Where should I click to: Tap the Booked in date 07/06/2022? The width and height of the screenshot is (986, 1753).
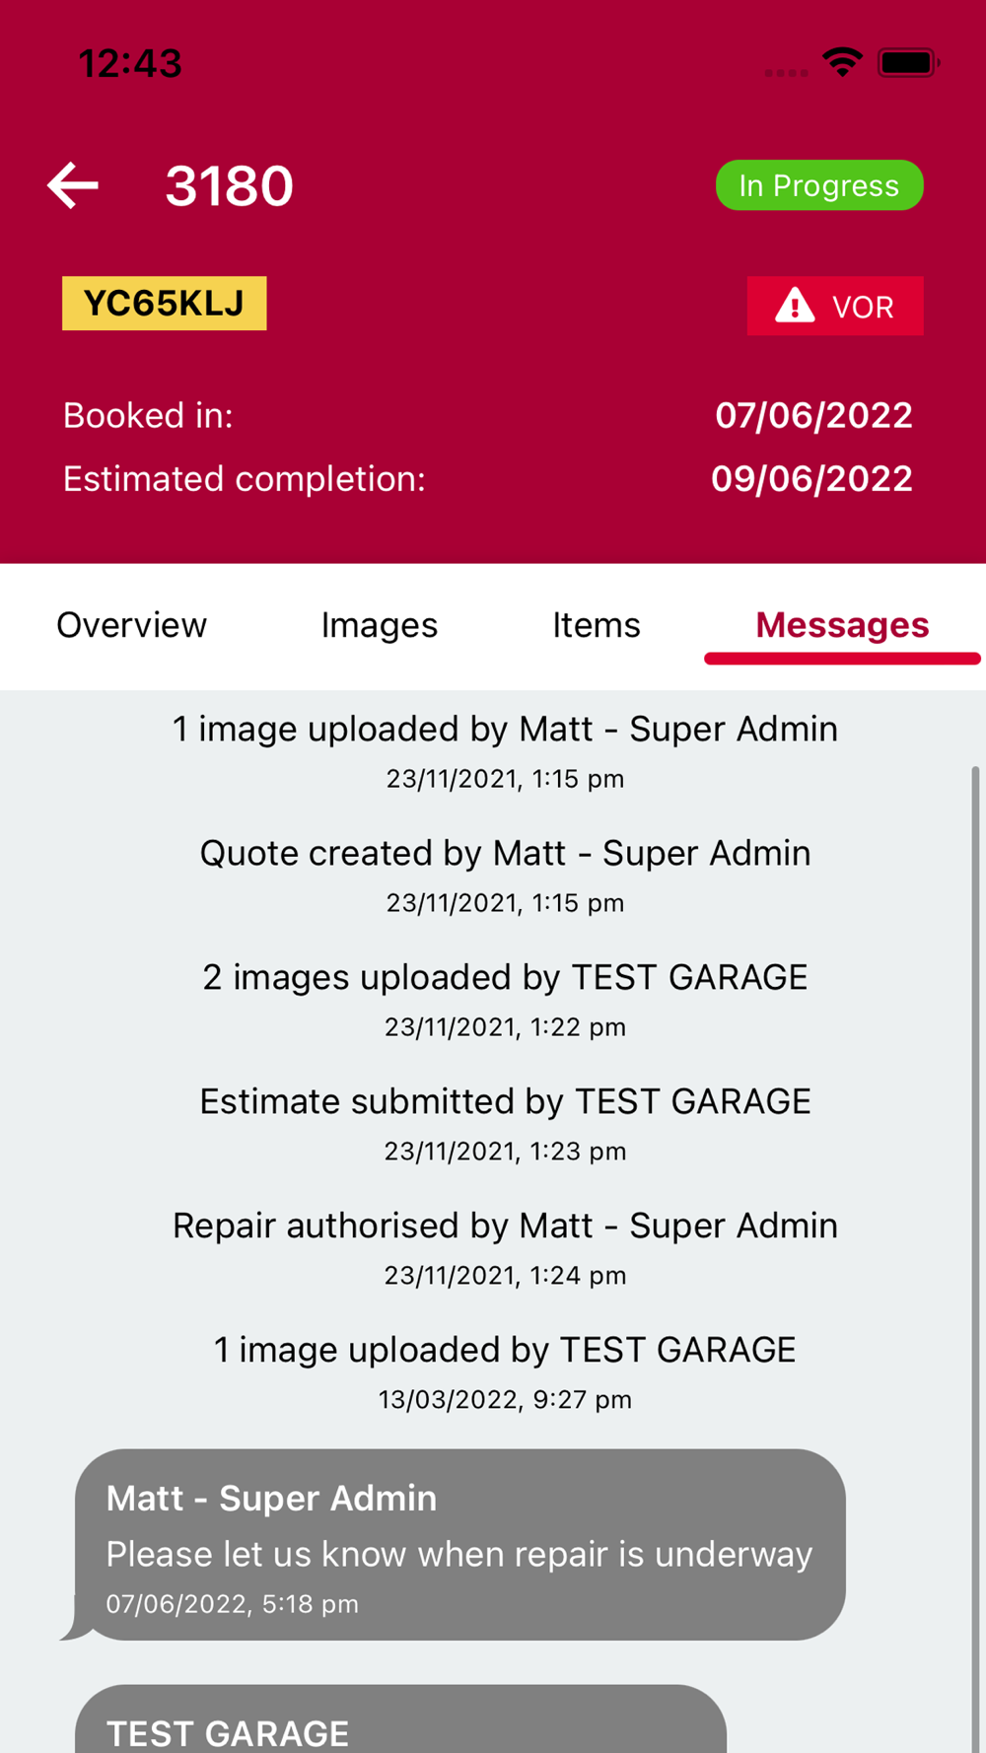(x=813, y=415)
